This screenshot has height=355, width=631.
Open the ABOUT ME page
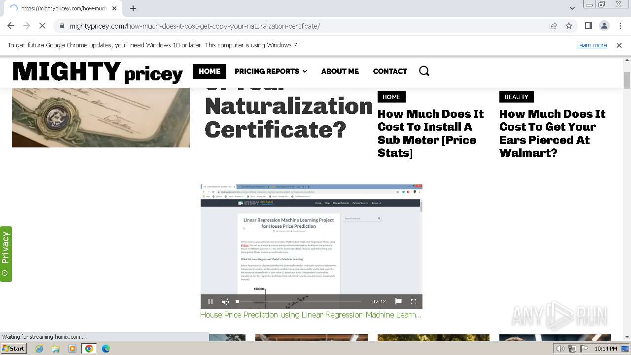(340, 71)
